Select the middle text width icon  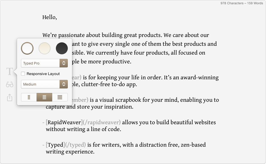pos(44,97)
